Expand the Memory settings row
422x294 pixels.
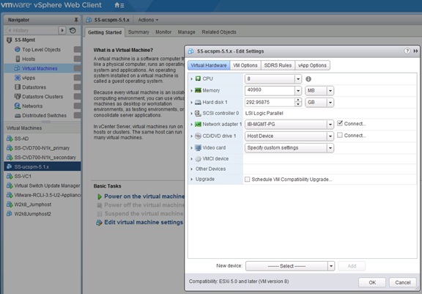(191, 91)
